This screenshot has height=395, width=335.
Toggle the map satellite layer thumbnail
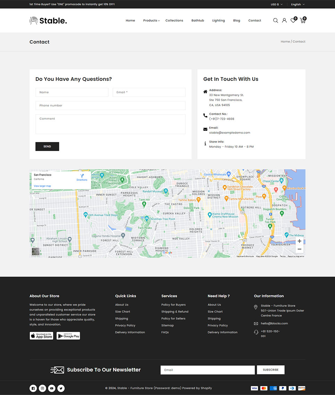click(x=36, y=252)
